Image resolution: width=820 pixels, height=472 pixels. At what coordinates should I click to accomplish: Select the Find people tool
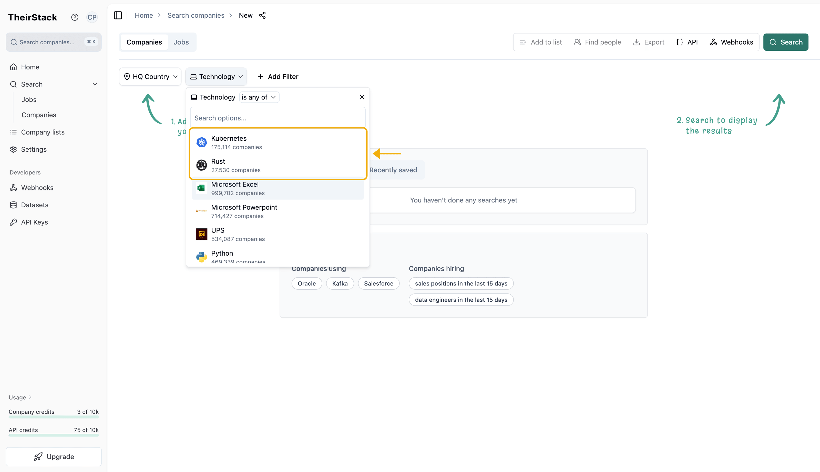pyautogui.click(x=597, y=42)
